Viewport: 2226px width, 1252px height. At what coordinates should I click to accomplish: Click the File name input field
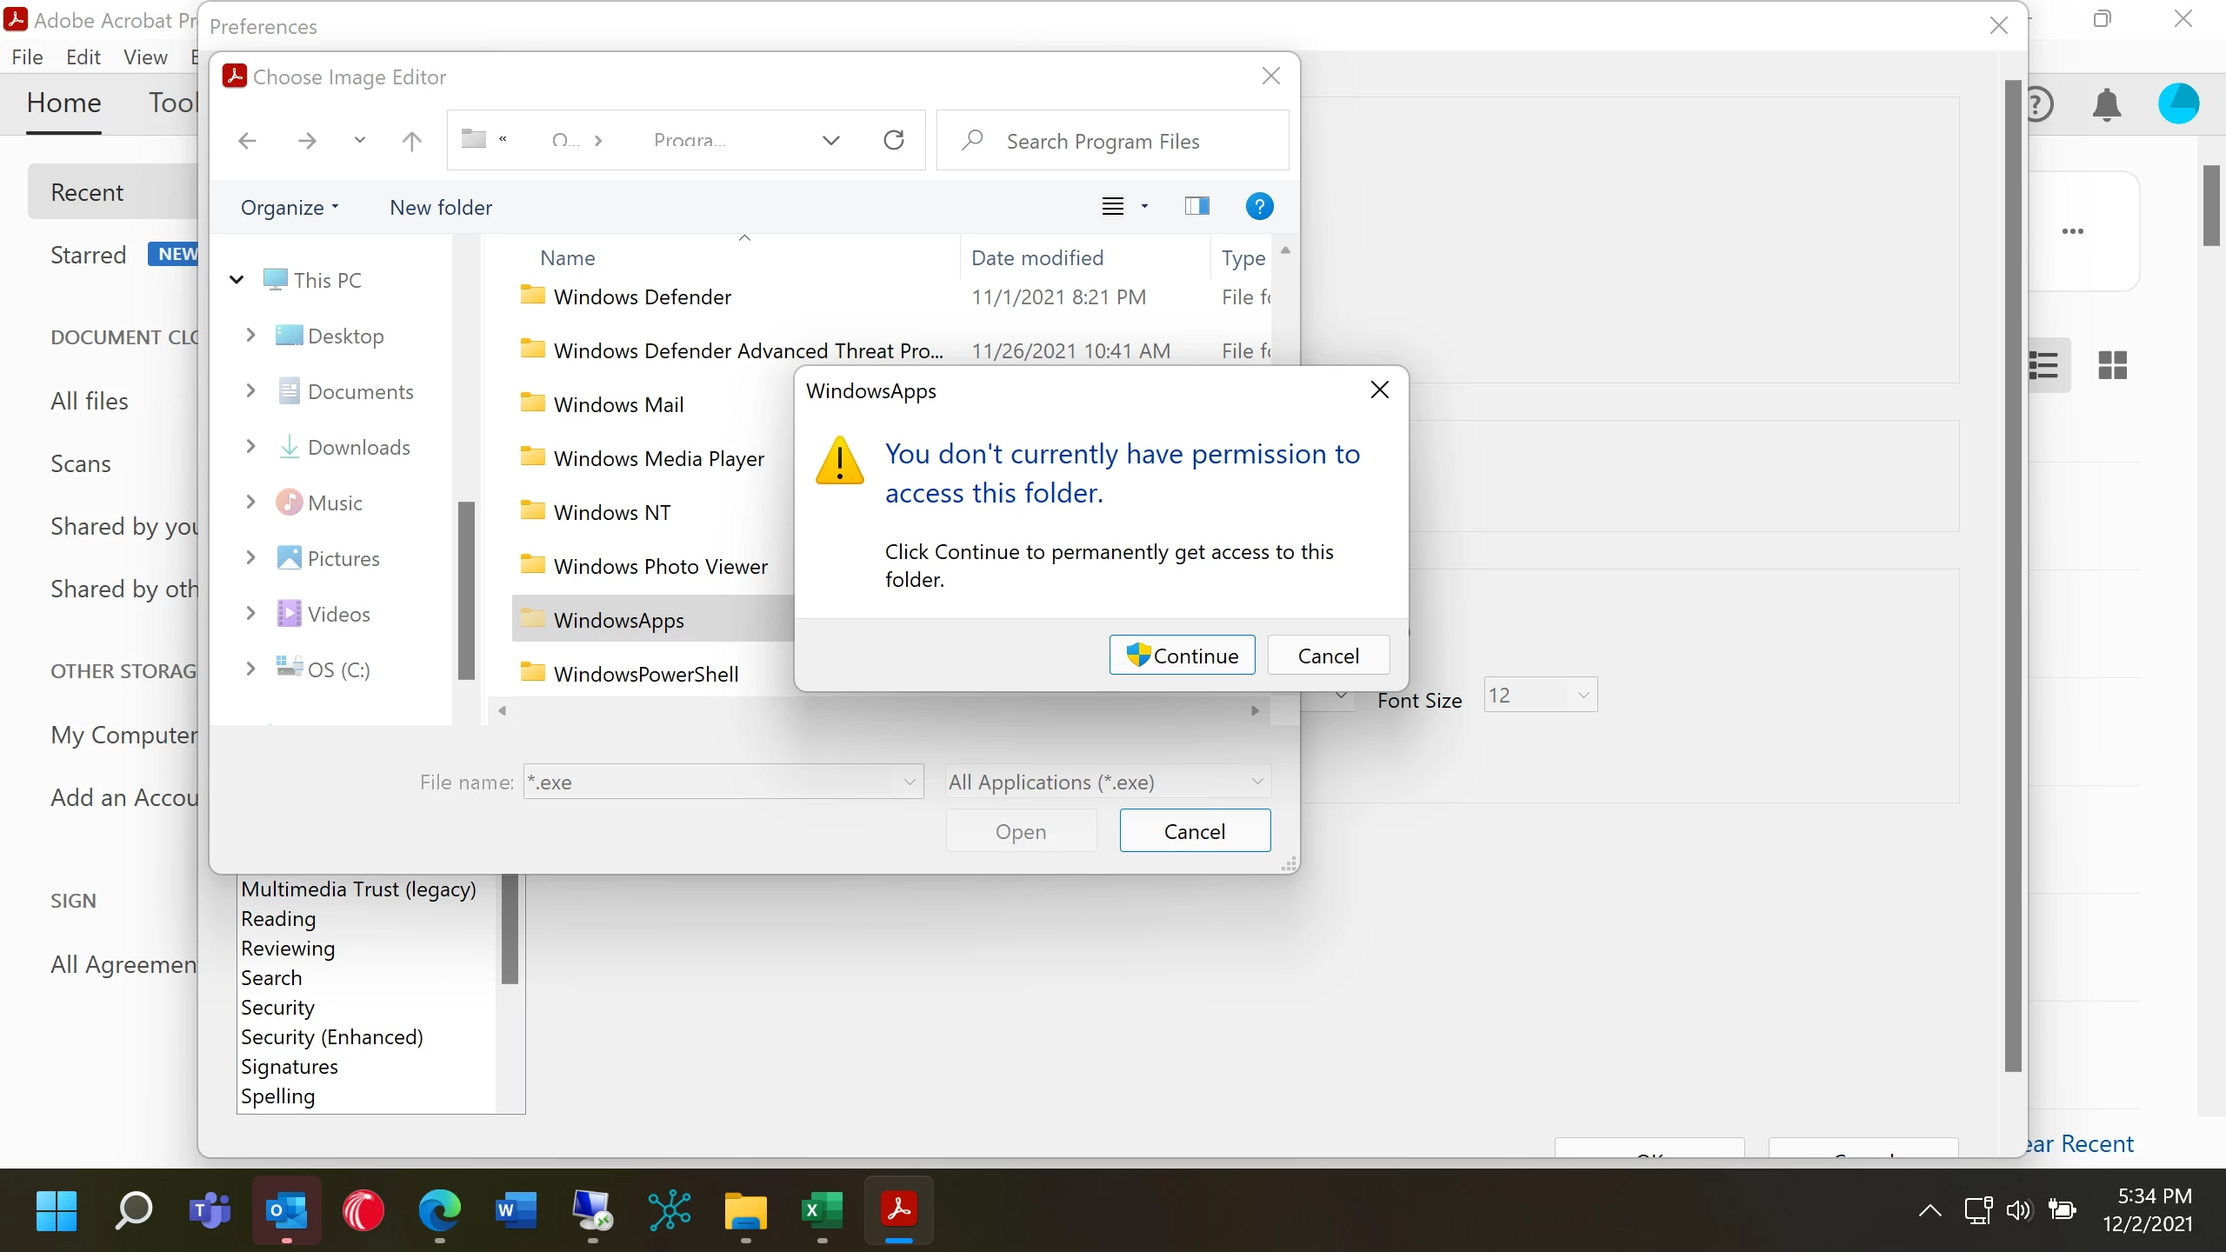pos(715,782)
